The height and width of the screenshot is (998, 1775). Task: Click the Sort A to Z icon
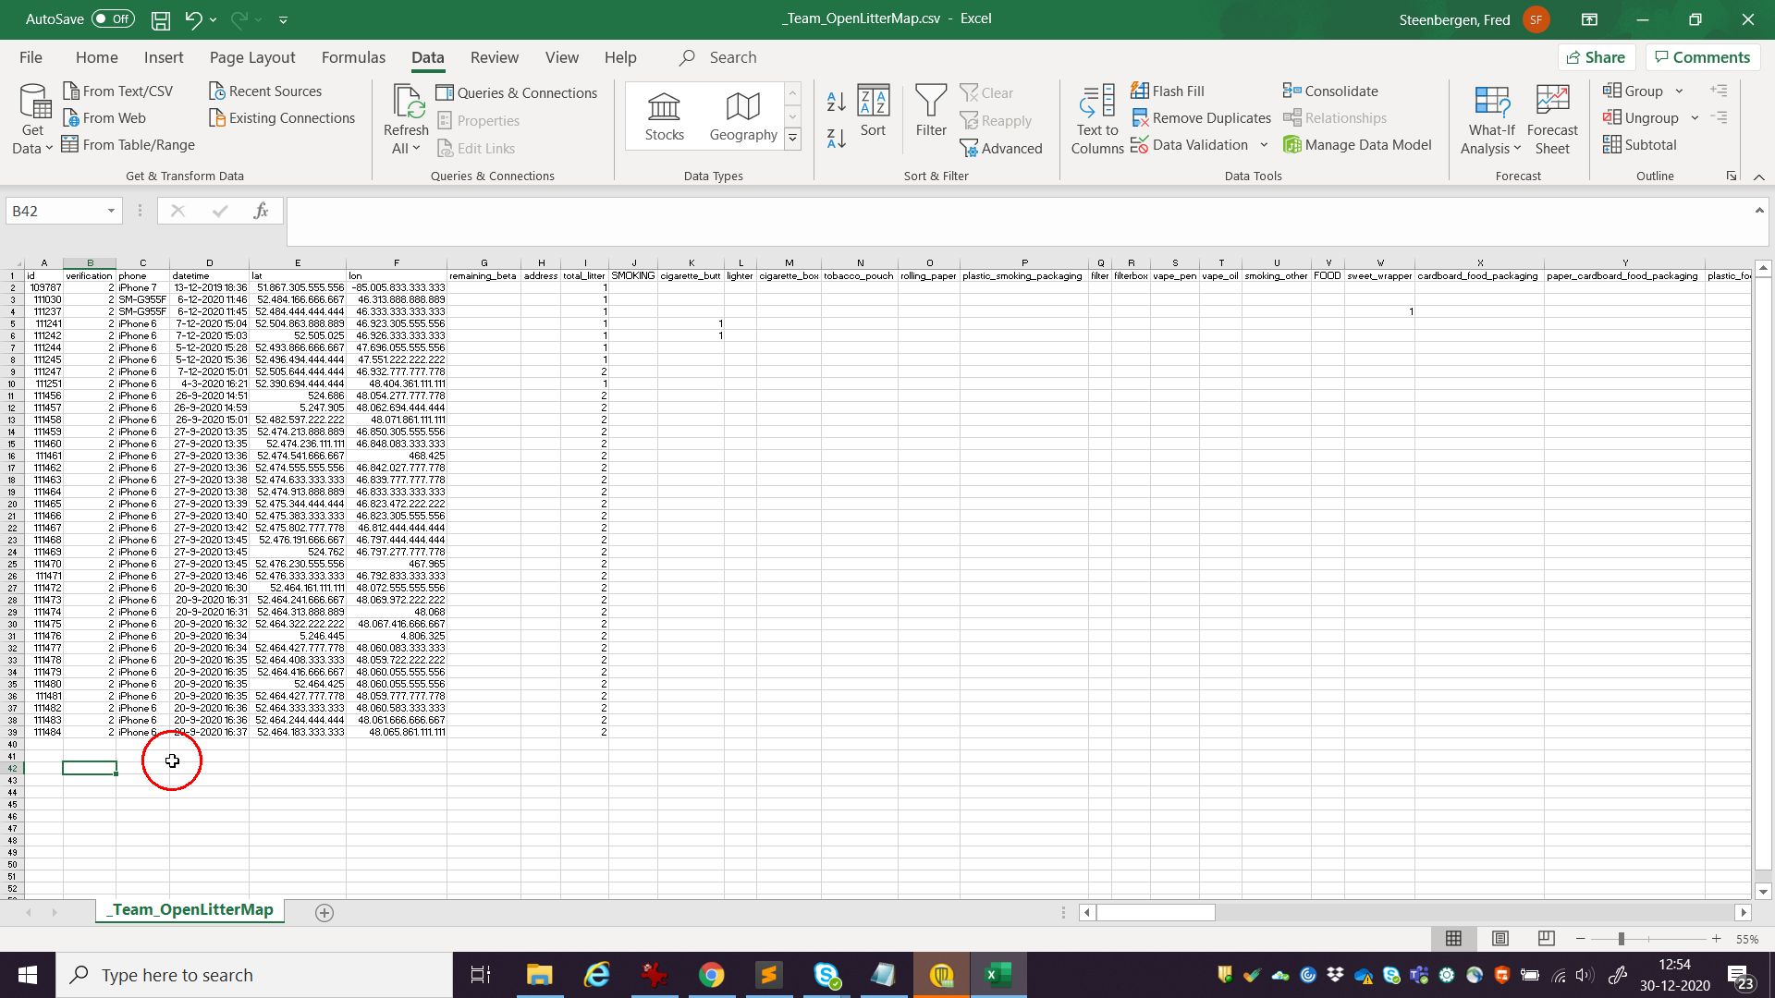point(836,102)
